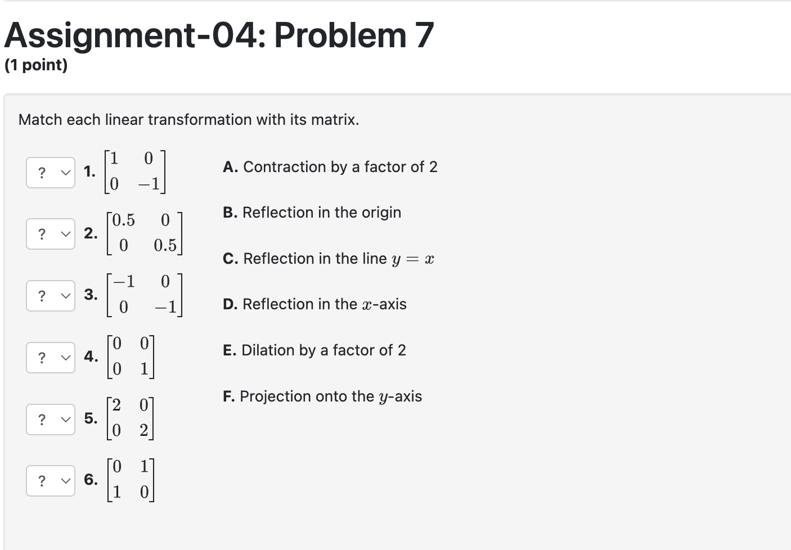This screenshot has height=550, width=791.
Task: Click the (1 point) label
Action: tap(35, 65)
